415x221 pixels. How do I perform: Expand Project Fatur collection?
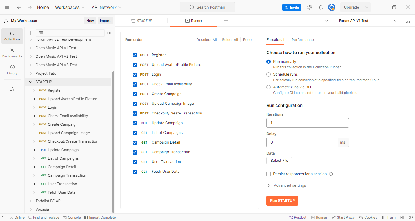click(31, 73)
